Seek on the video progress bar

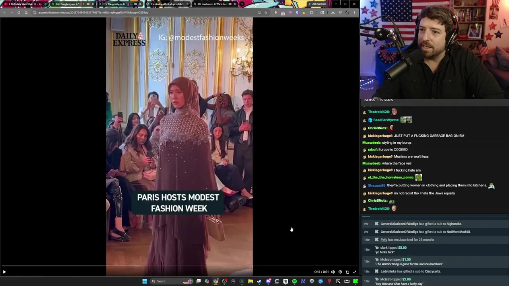[x=179, y=266]
